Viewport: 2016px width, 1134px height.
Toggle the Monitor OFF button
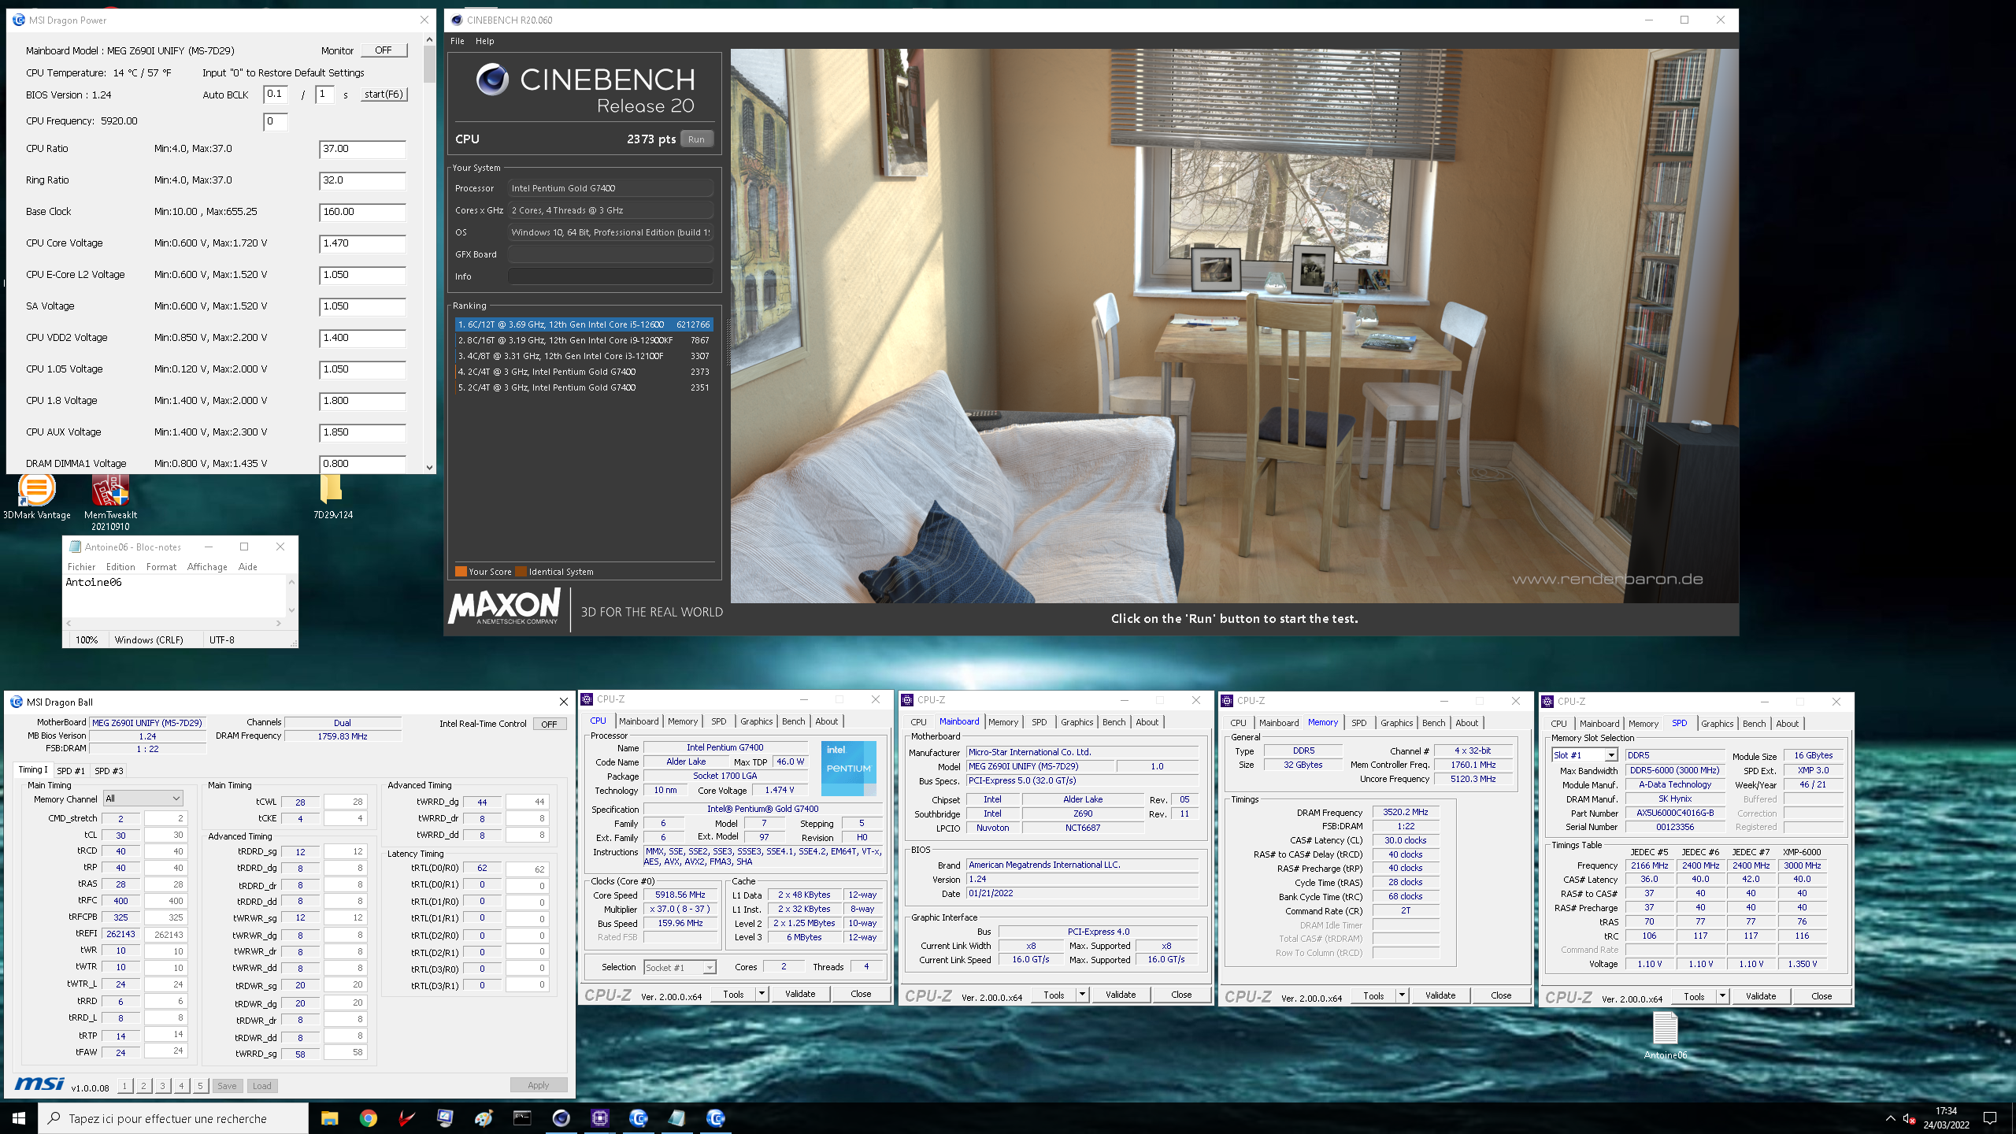(384, 50)
